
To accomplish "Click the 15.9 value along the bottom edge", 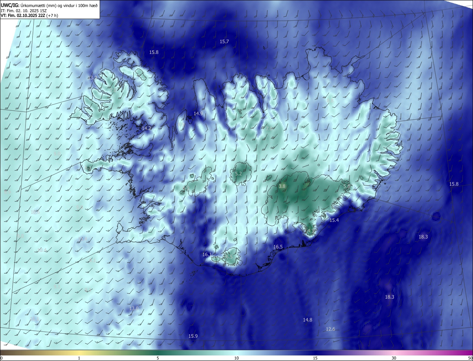I will [193, 336].
